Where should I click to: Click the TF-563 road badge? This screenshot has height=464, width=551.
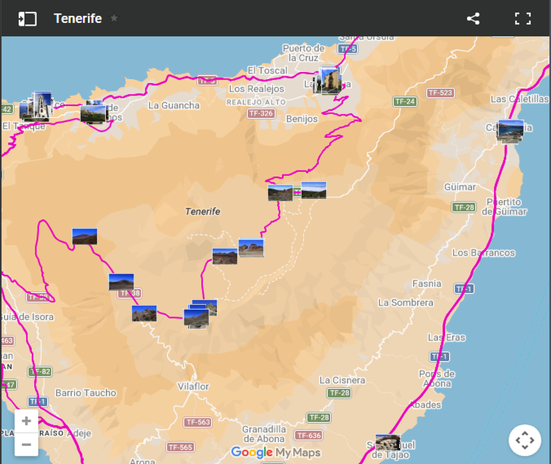click(x=198, y=422)
